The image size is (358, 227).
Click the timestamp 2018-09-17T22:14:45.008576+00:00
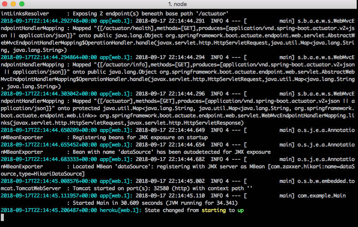pyautogui.click(x=49, y=181)
